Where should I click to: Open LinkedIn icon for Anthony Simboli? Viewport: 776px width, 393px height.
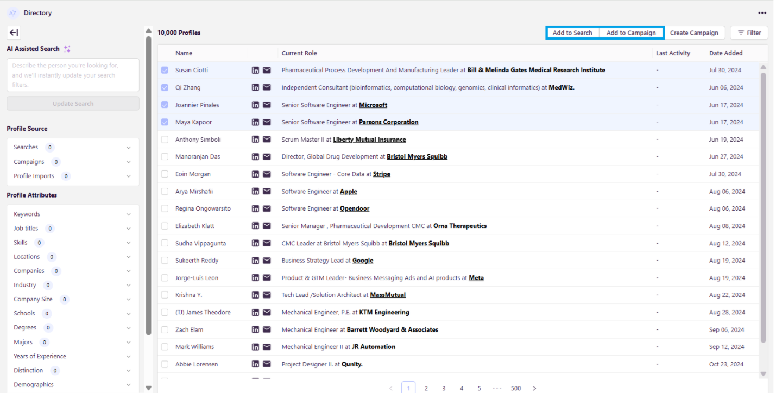pyautogui.click(x=255, y=140)
